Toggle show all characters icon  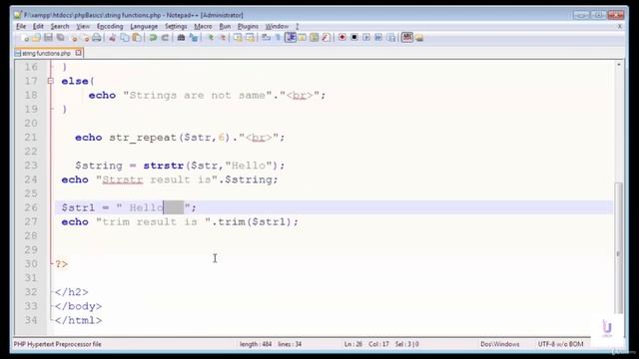pyautogui.click(x=278, y=38)
